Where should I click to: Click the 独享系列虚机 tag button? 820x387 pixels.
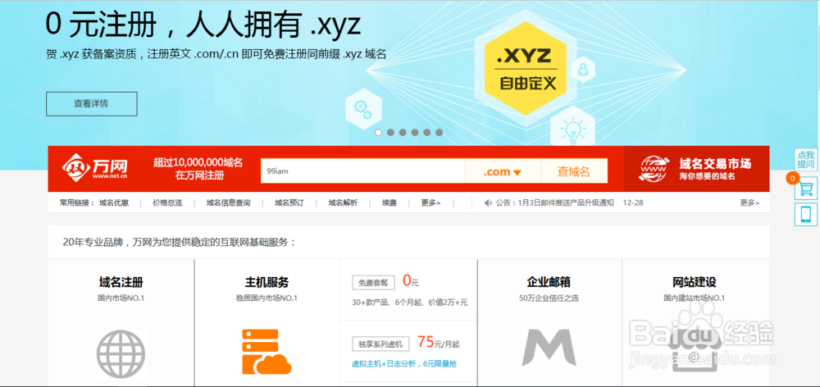pos(380,344)
